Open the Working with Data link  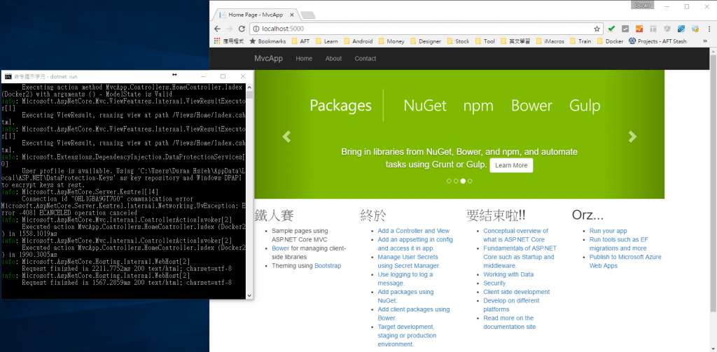508,274
